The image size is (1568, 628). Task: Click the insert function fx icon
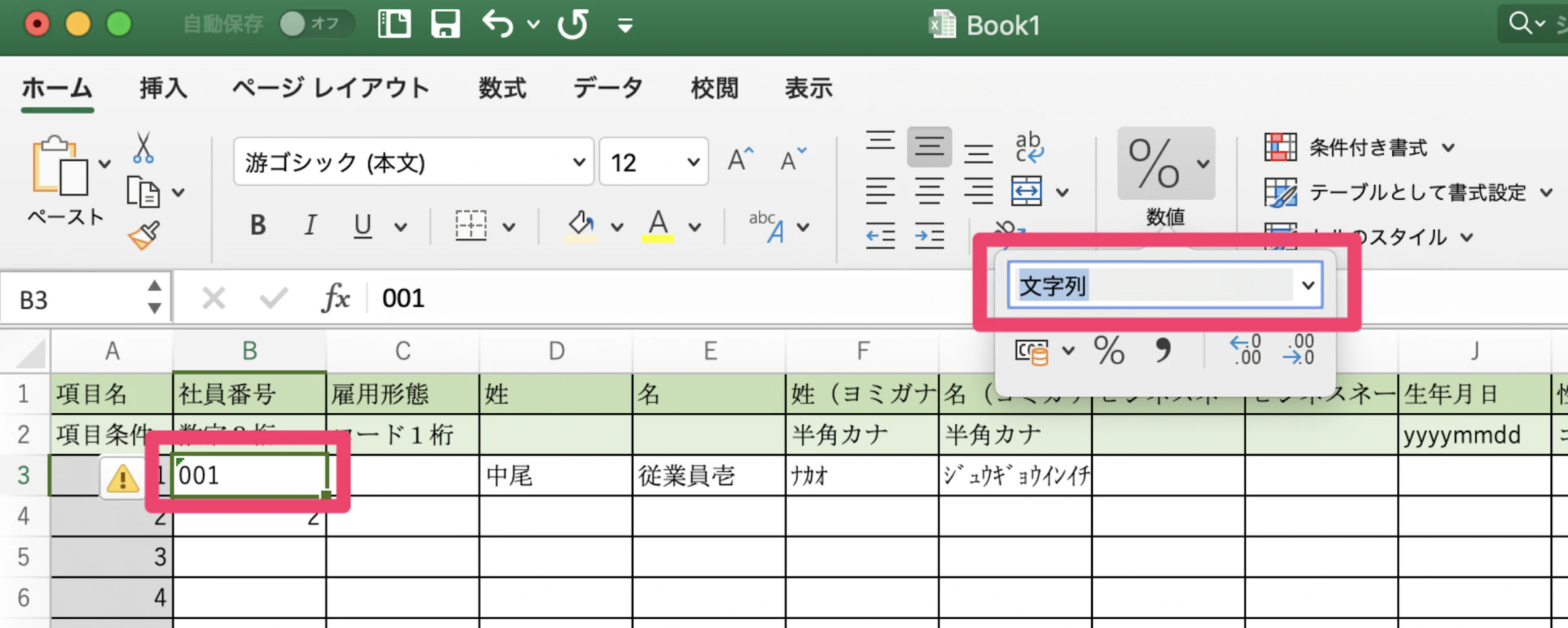click(x=335, y=298)
